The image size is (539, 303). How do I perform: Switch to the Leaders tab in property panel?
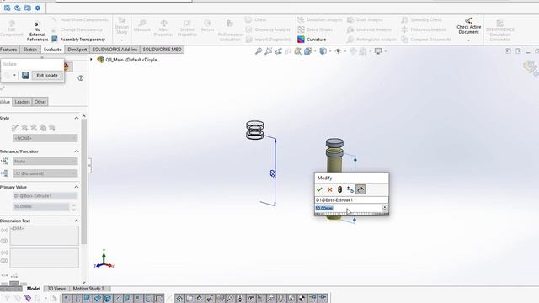coord(23,102)
